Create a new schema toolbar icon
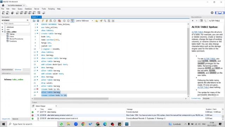Image resolution: width=225 pixels, height=127 pixels. pos(18,13)
